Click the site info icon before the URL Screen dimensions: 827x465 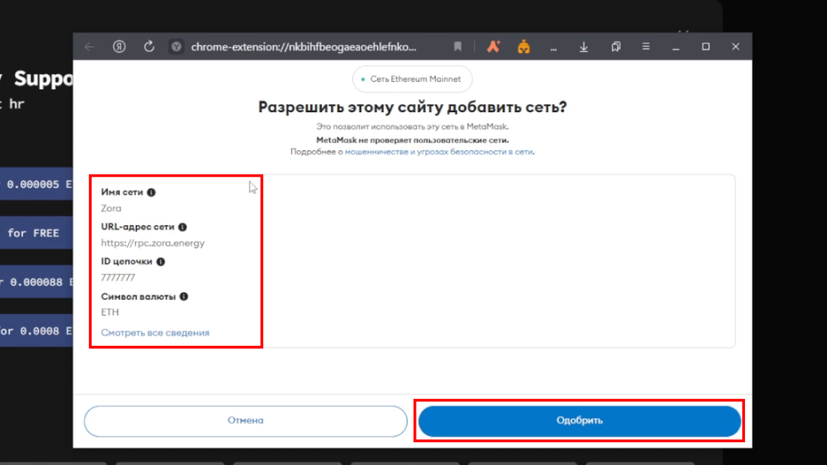[x=176, y=47]
